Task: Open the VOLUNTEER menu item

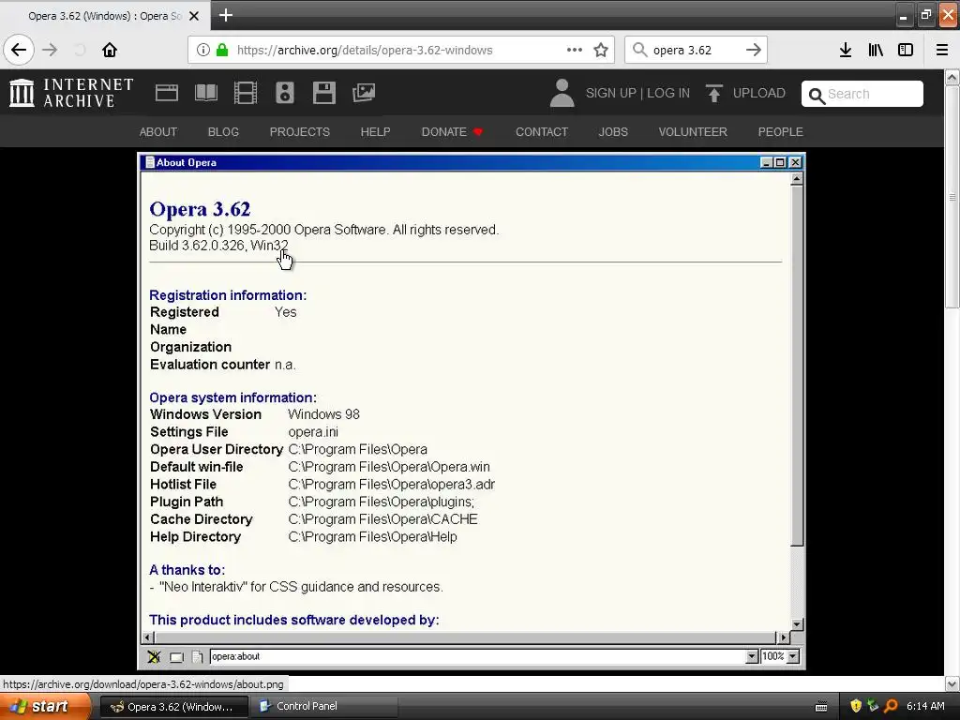Action: point(693,131)
